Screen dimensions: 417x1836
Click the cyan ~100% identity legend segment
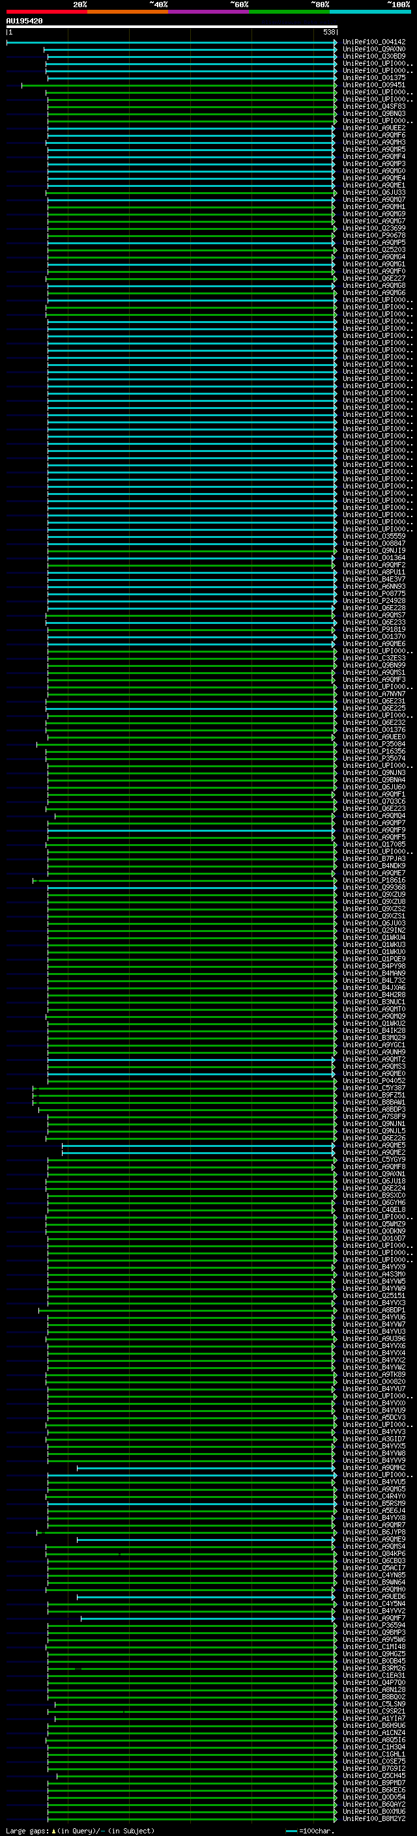[371, 12]
